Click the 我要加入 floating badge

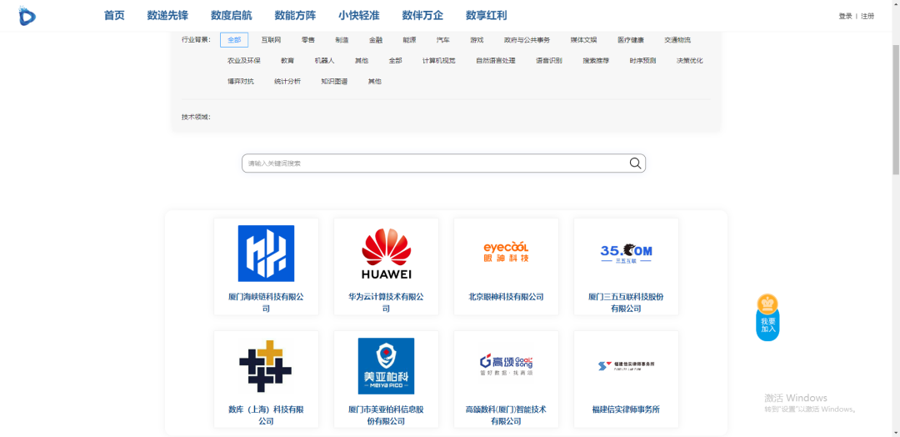click(768, 318)
